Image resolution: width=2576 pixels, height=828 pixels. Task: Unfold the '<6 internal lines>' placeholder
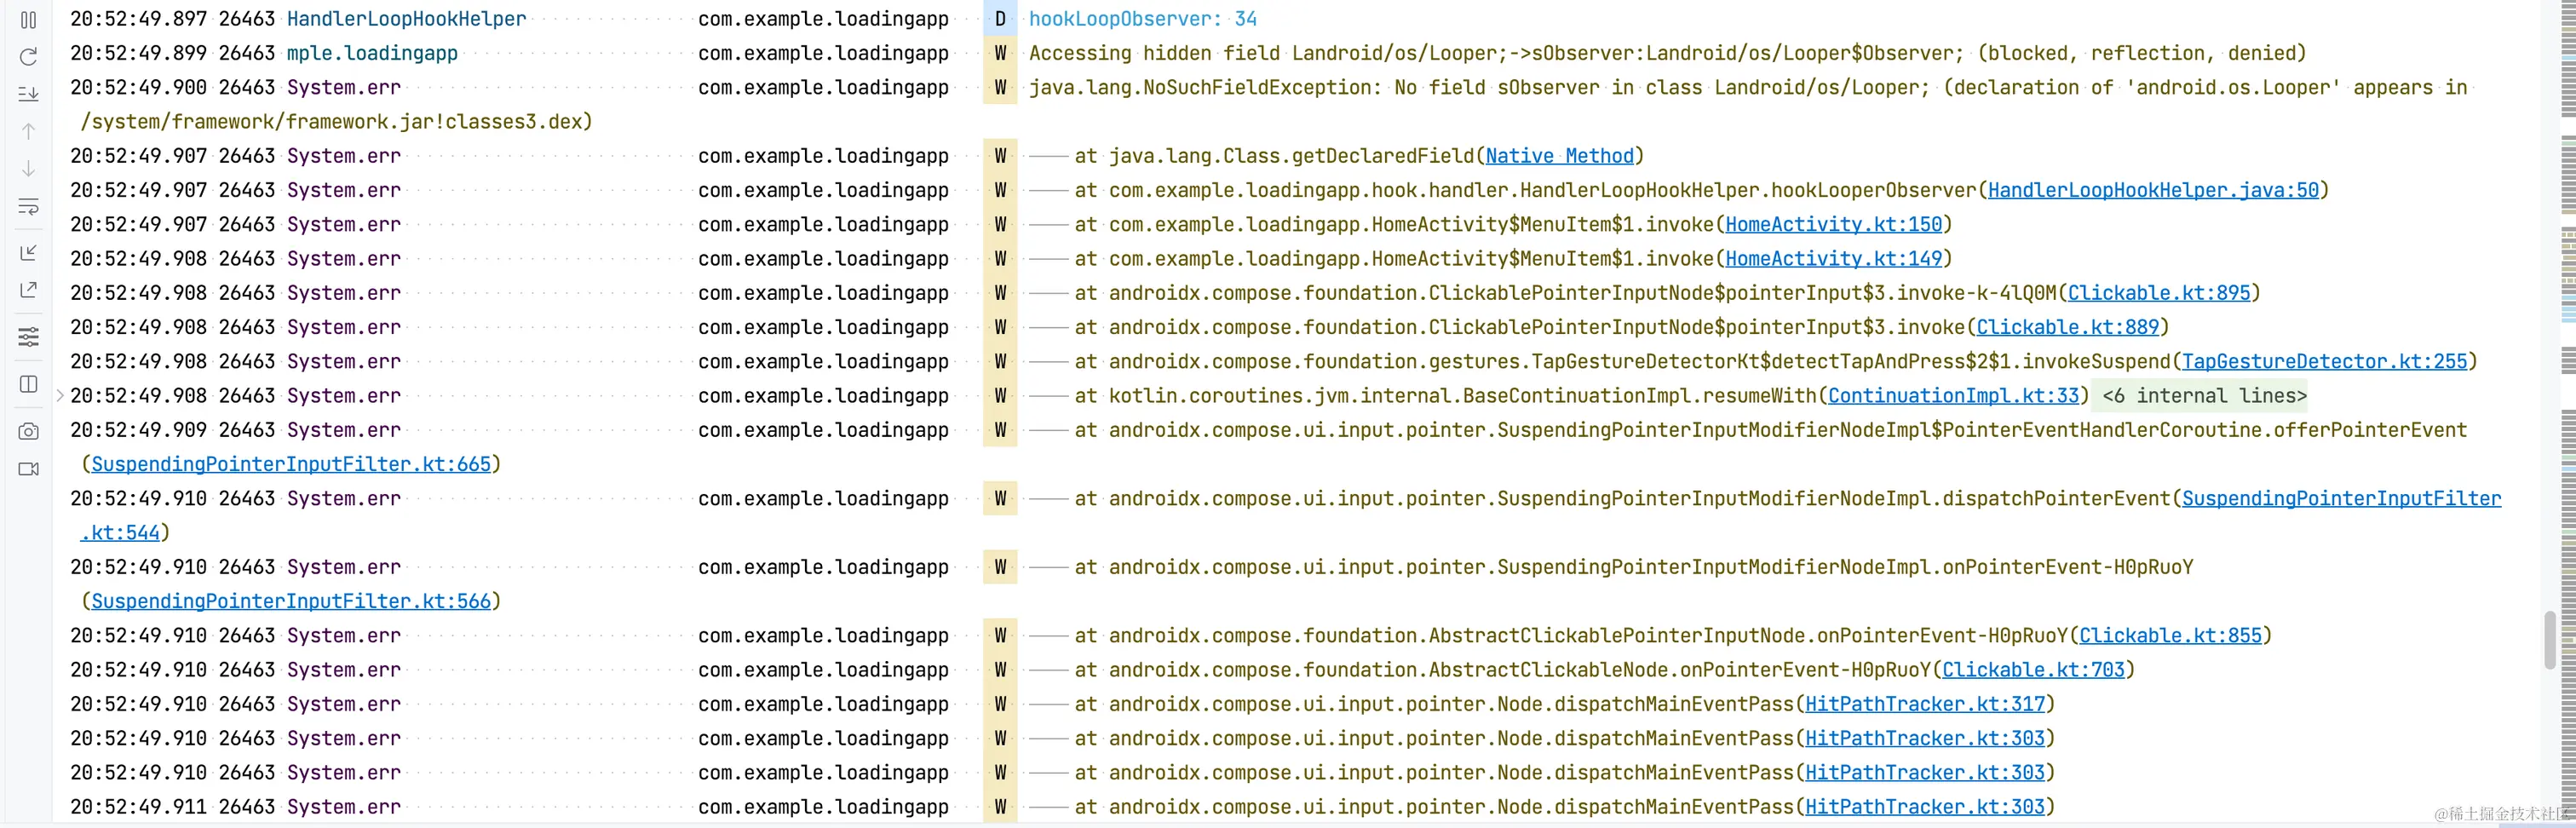click(x=2204, y=396)
